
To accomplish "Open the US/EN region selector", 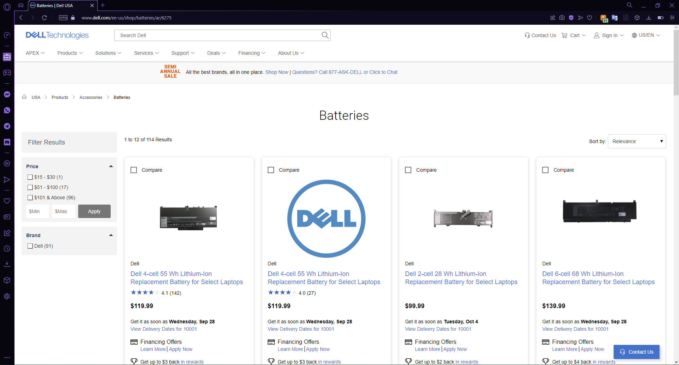I will coord(646,35).
